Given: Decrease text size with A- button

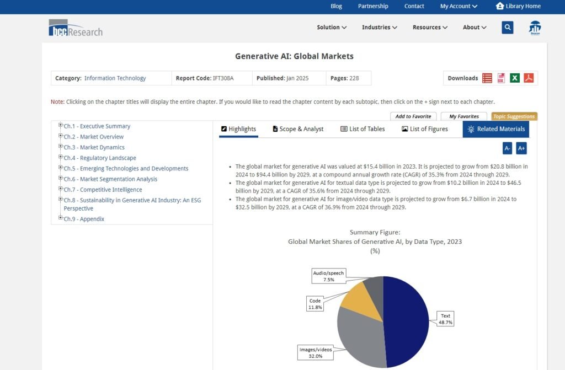Looking at the screenshot, I should 507,148.
